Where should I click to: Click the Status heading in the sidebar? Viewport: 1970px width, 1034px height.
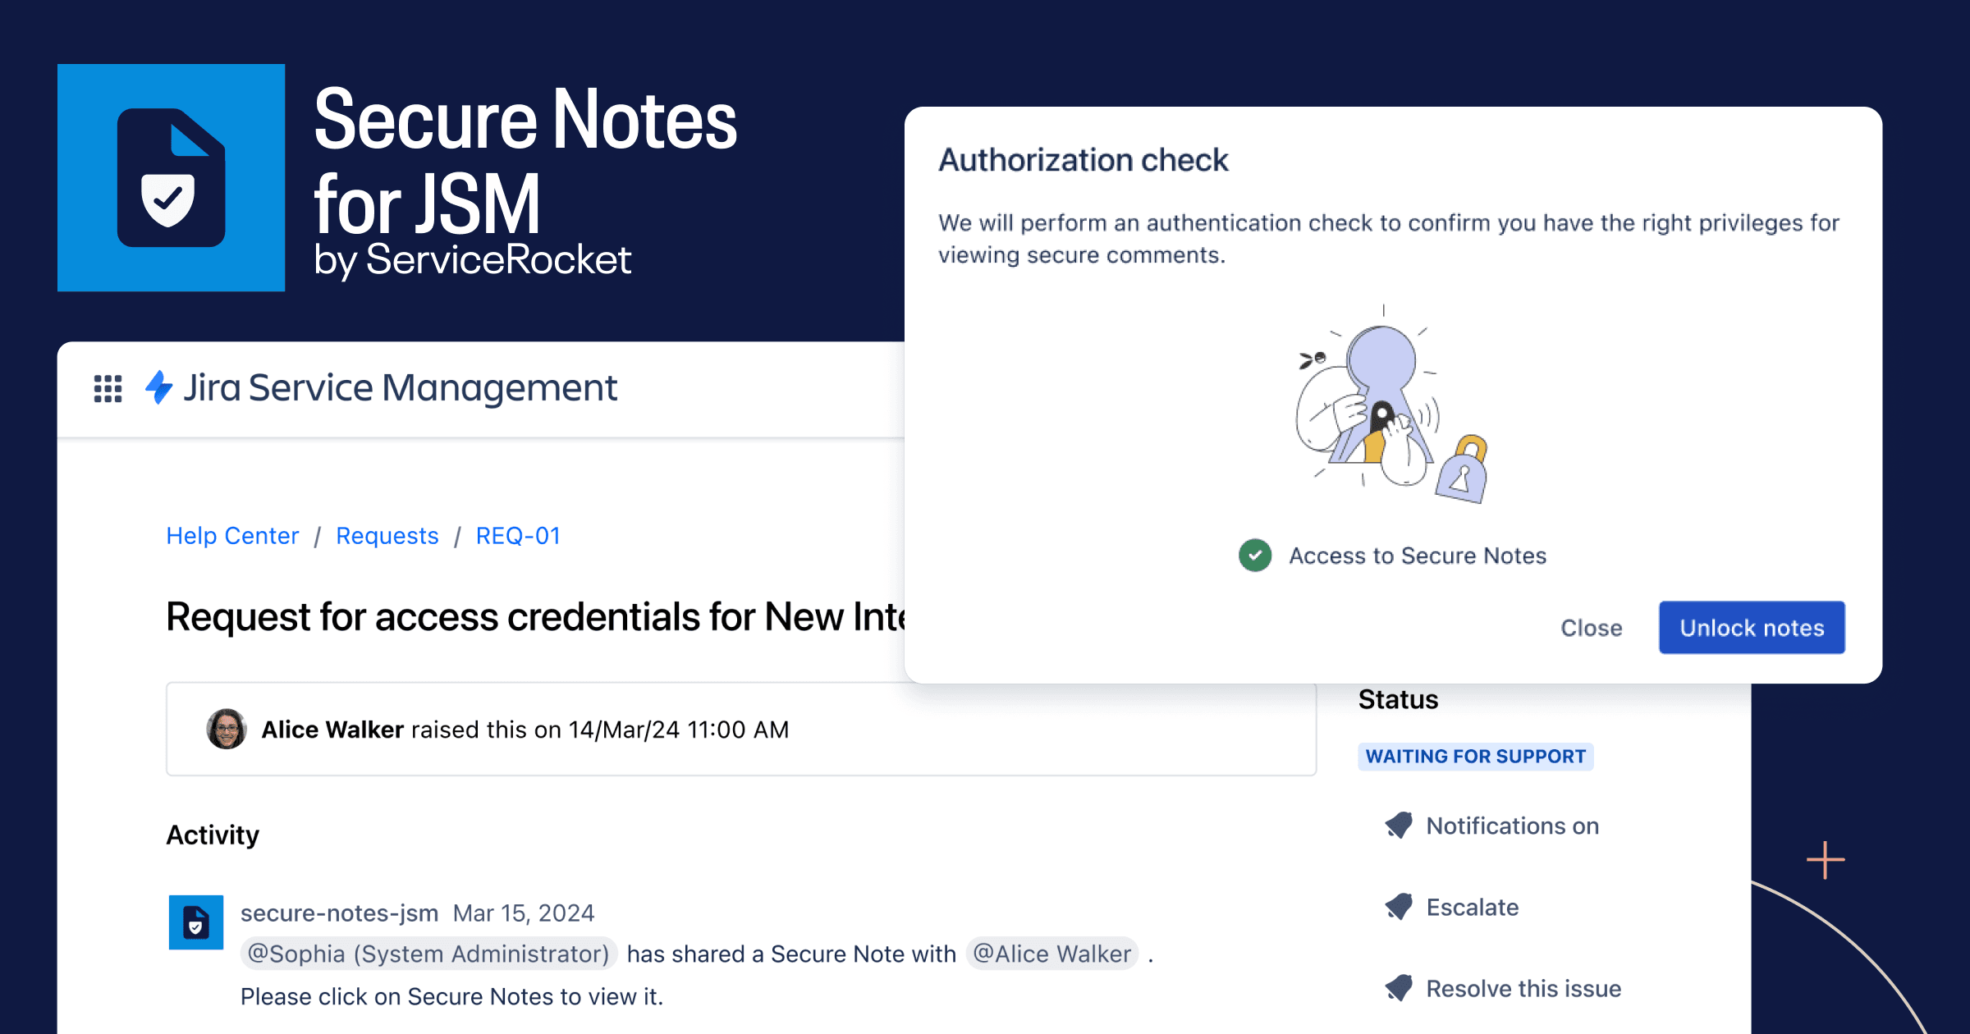[1398, 699]
